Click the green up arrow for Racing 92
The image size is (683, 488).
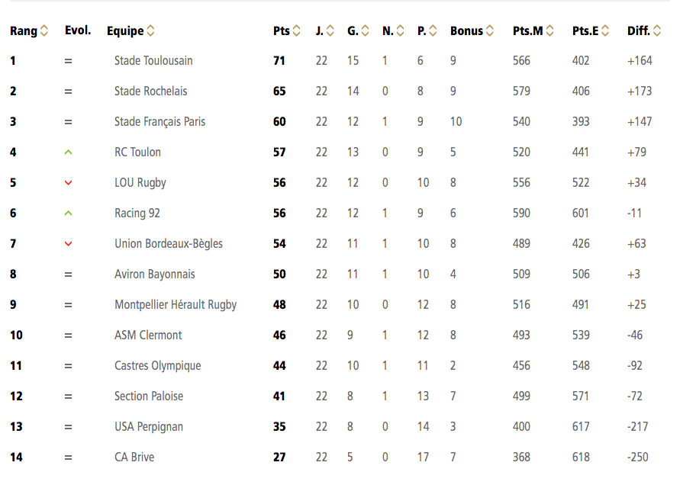(68, 213)
